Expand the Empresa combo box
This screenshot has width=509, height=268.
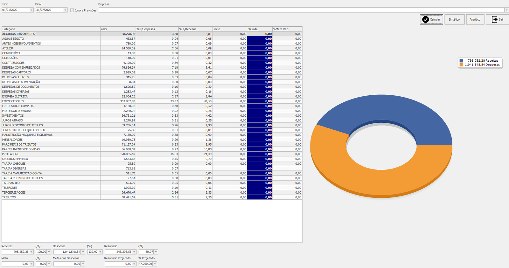[506, 10]
